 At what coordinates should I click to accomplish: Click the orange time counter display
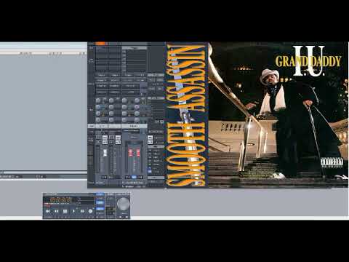click(x=61, y=200)
